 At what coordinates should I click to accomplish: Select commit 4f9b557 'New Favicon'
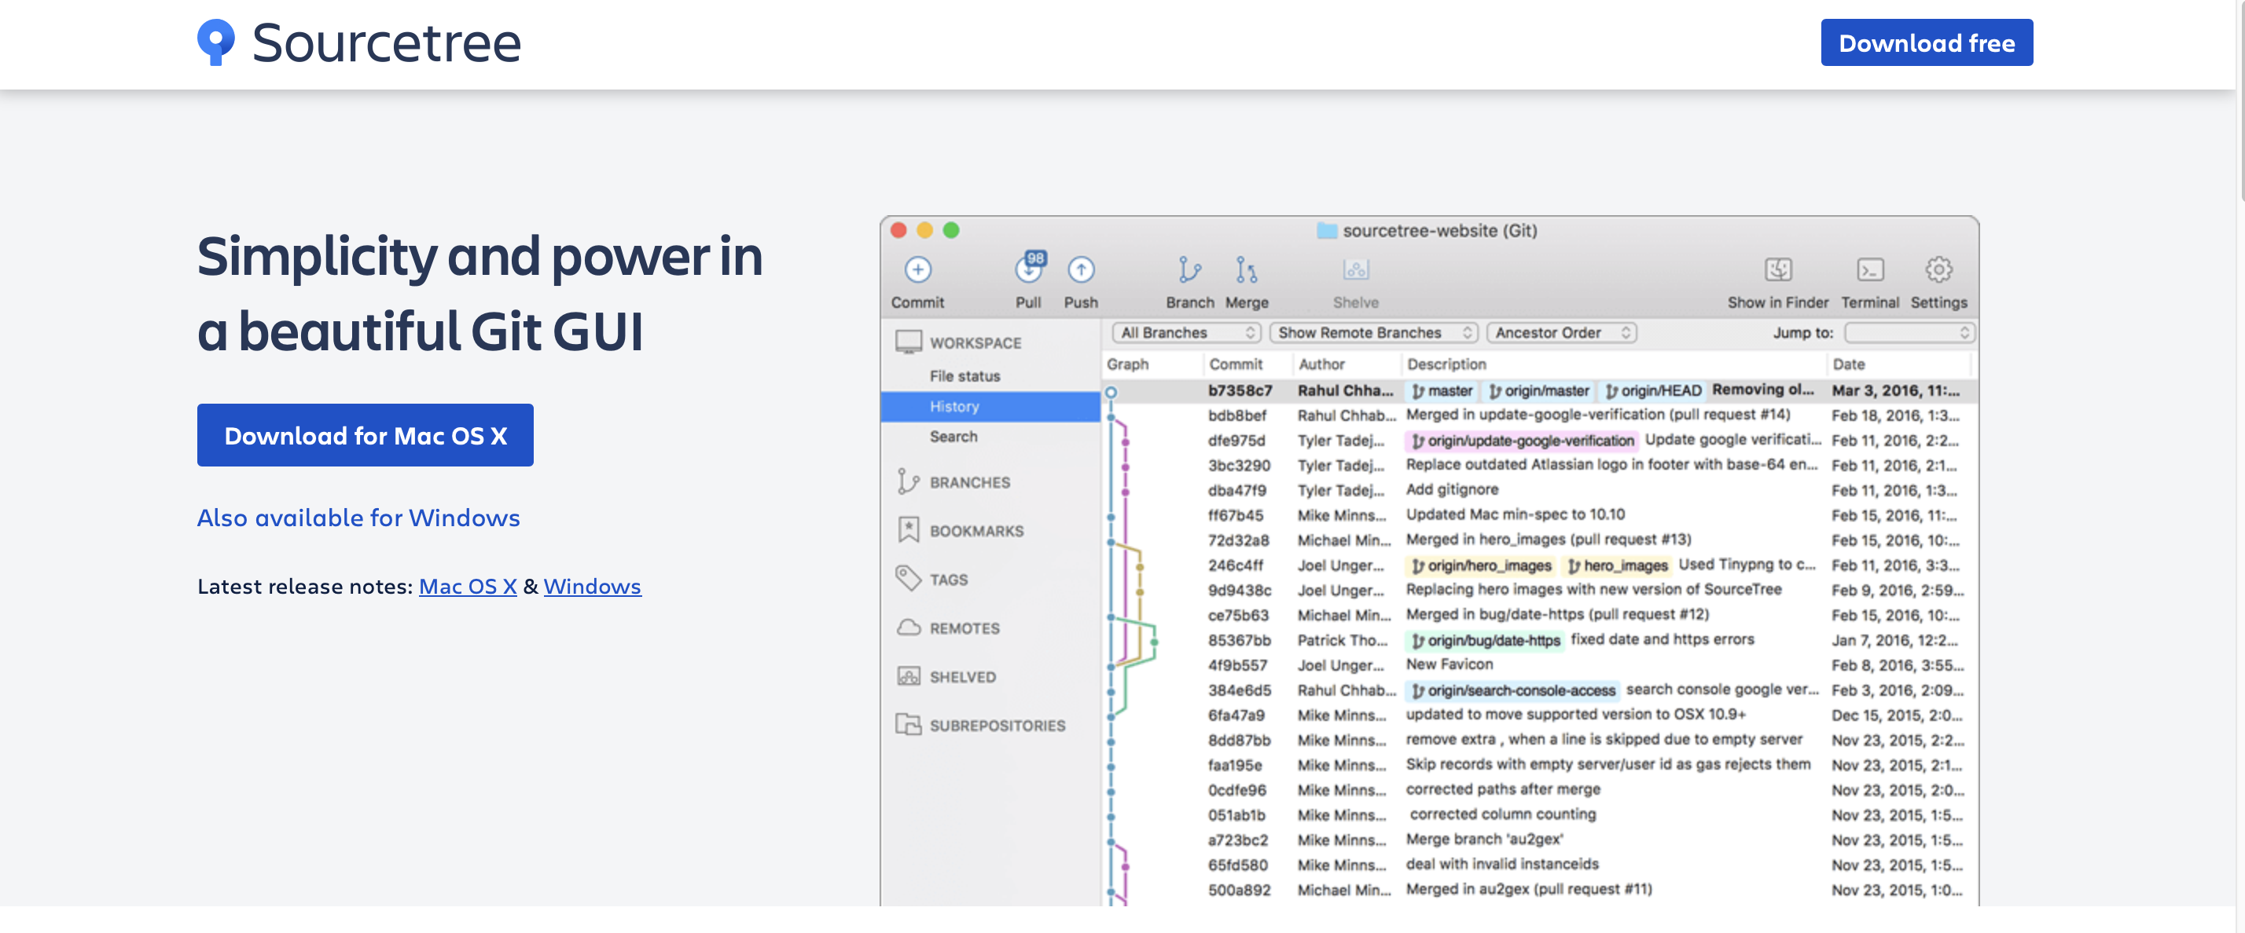tap(1539, 666)
